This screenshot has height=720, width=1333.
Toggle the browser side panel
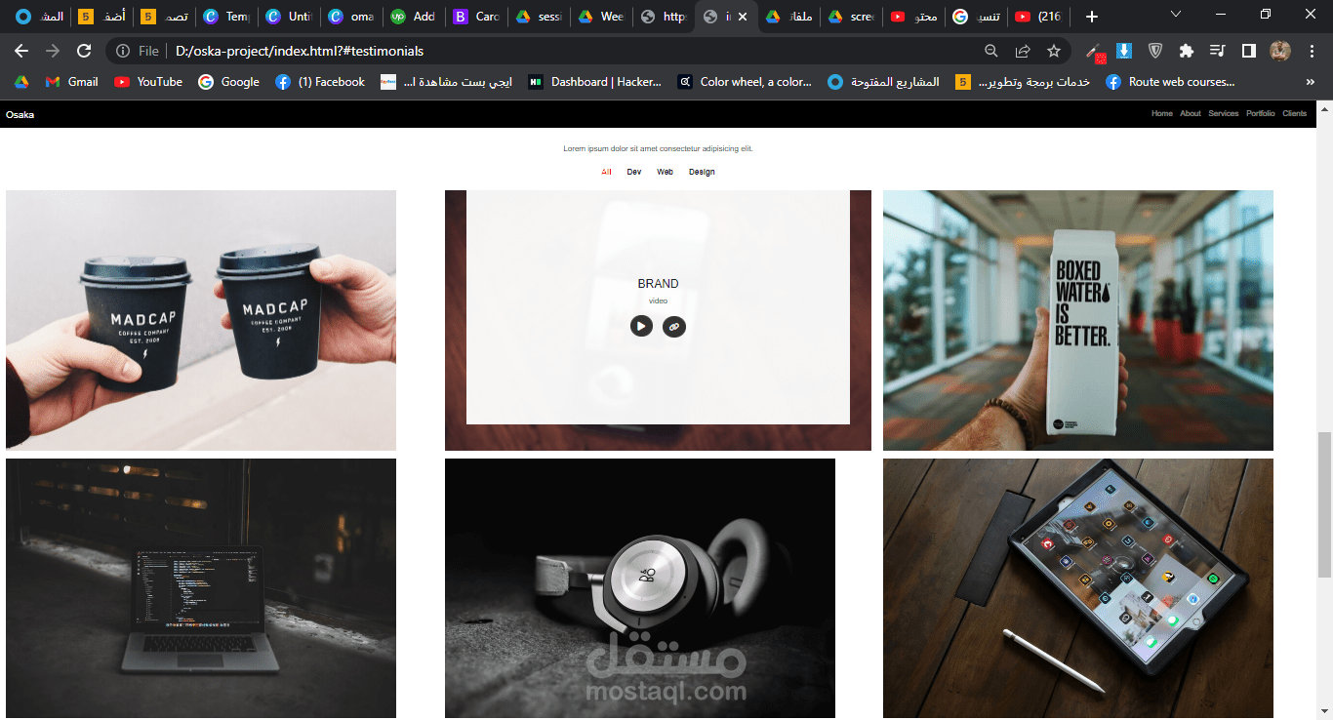pos(1248,51)
